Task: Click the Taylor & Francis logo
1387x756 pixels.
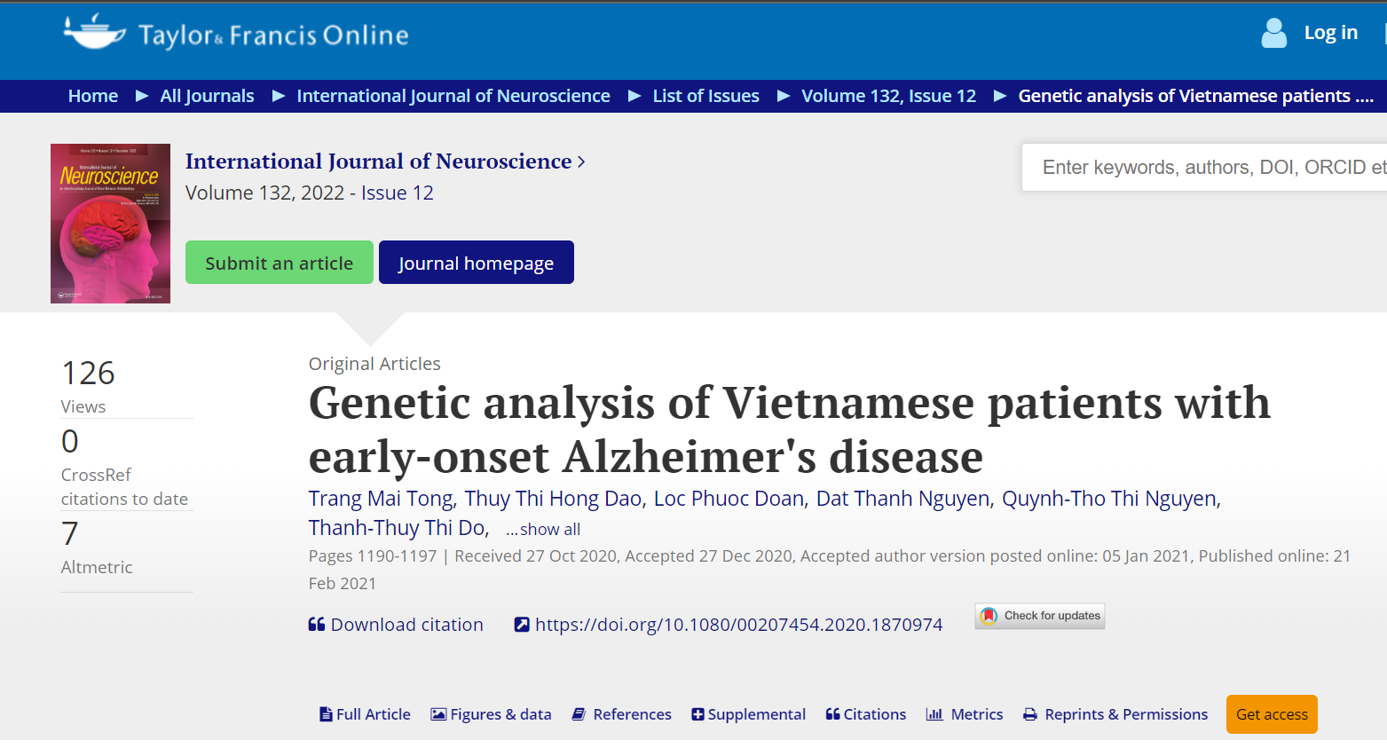Action: coord(234,33)
